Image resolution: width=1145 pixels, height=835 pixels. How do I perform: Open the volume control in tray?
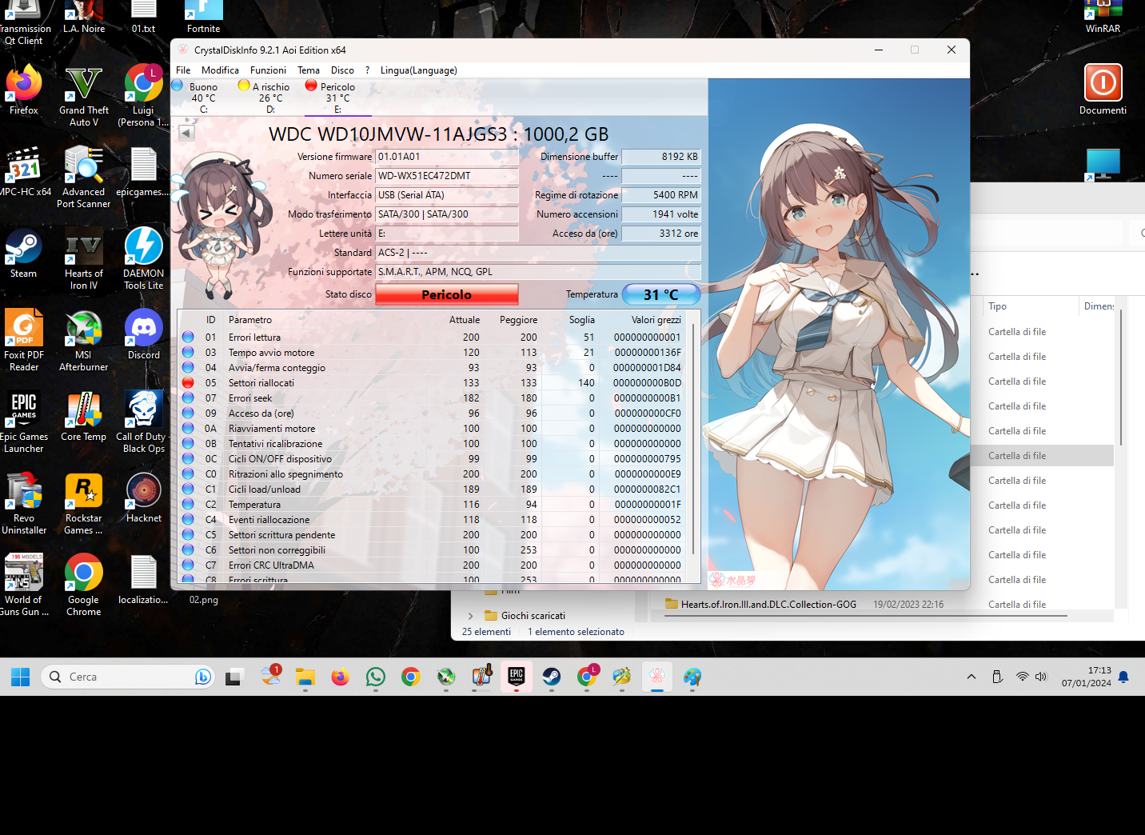point(1041,677)
